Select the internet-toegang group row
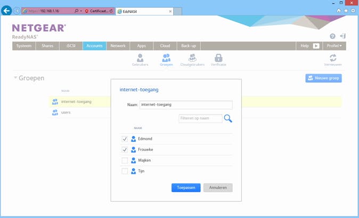Viewport: 359px width, 218px height. click(x=195, y=102)
